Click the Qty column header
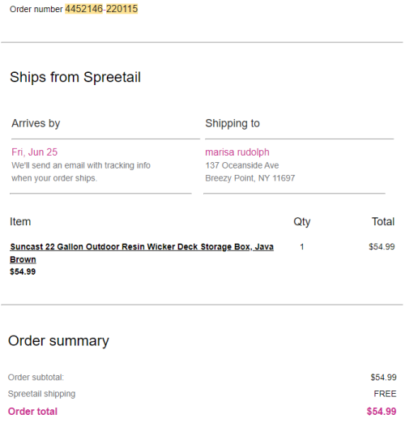 (302, 222)
